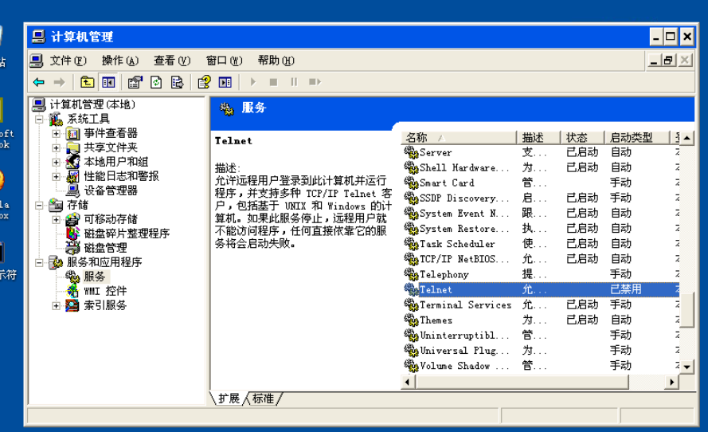This screenshot has height=432, width=708.
Task: Click the Restart service toolbar icon
Action: point(315,82)
